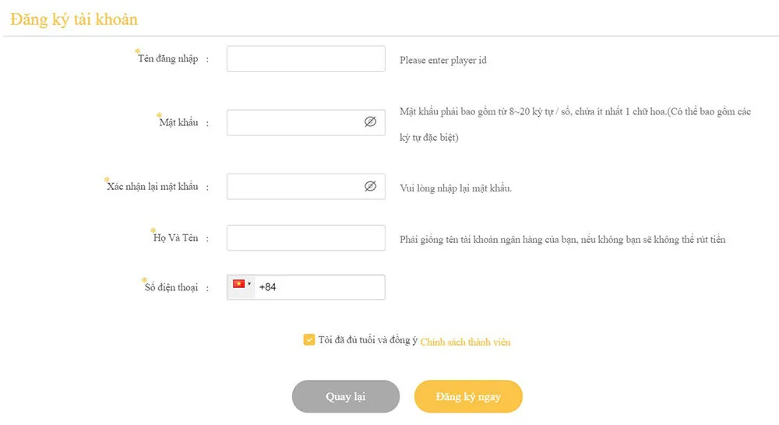Click the Họ Và Tên label

tap(175, 238)
